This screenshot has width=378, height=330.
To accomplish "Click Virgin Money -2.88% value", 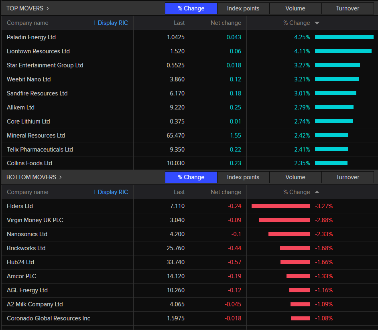I will 324,220.
